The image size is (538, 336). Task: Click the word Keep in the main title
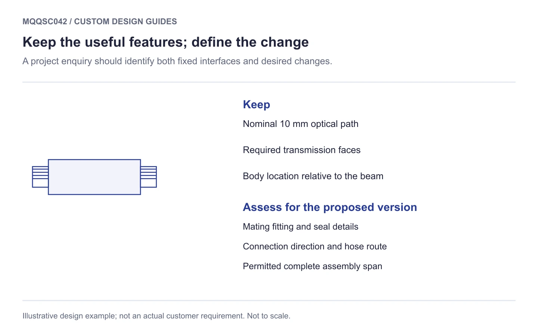39,42
